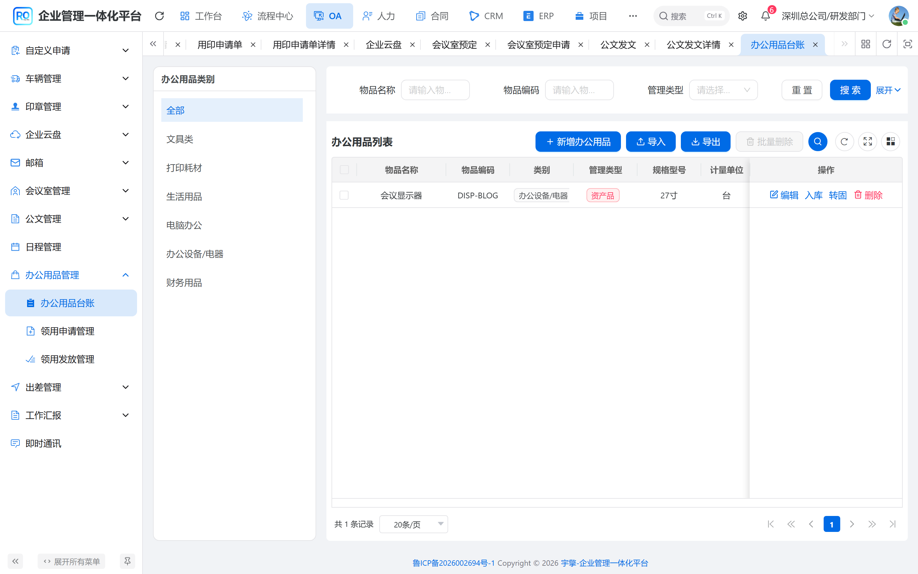Click 删除 link for 会议显示器
The image size is (918, 574).
[868, 195]
